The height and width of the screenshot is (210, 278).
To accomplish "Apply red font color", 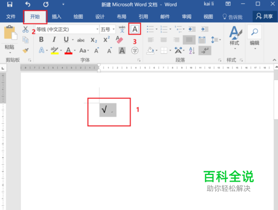I will (68, 51).
